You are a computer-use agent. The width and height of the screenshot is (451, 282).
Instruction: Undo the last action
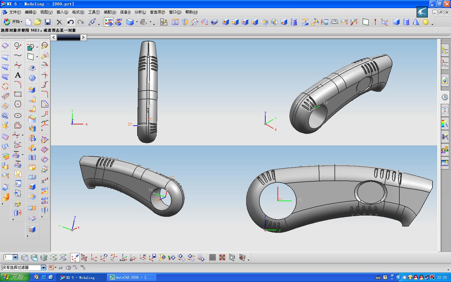70,22
